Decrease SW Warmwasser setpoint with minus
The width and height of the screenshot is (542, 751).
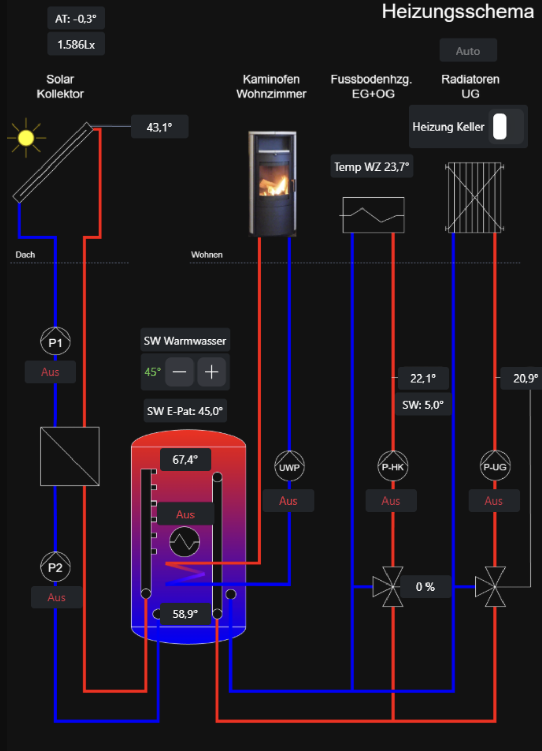point(180,372)
